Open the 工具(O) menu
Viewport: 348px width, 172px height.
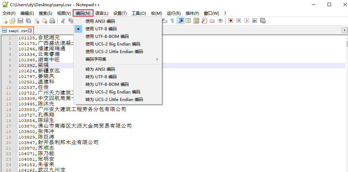(x=139, y=13)
